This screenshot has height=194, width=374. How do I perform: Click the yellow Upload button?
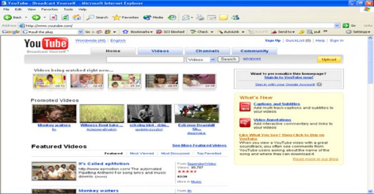pyautogui.click(x=329, y=59)
